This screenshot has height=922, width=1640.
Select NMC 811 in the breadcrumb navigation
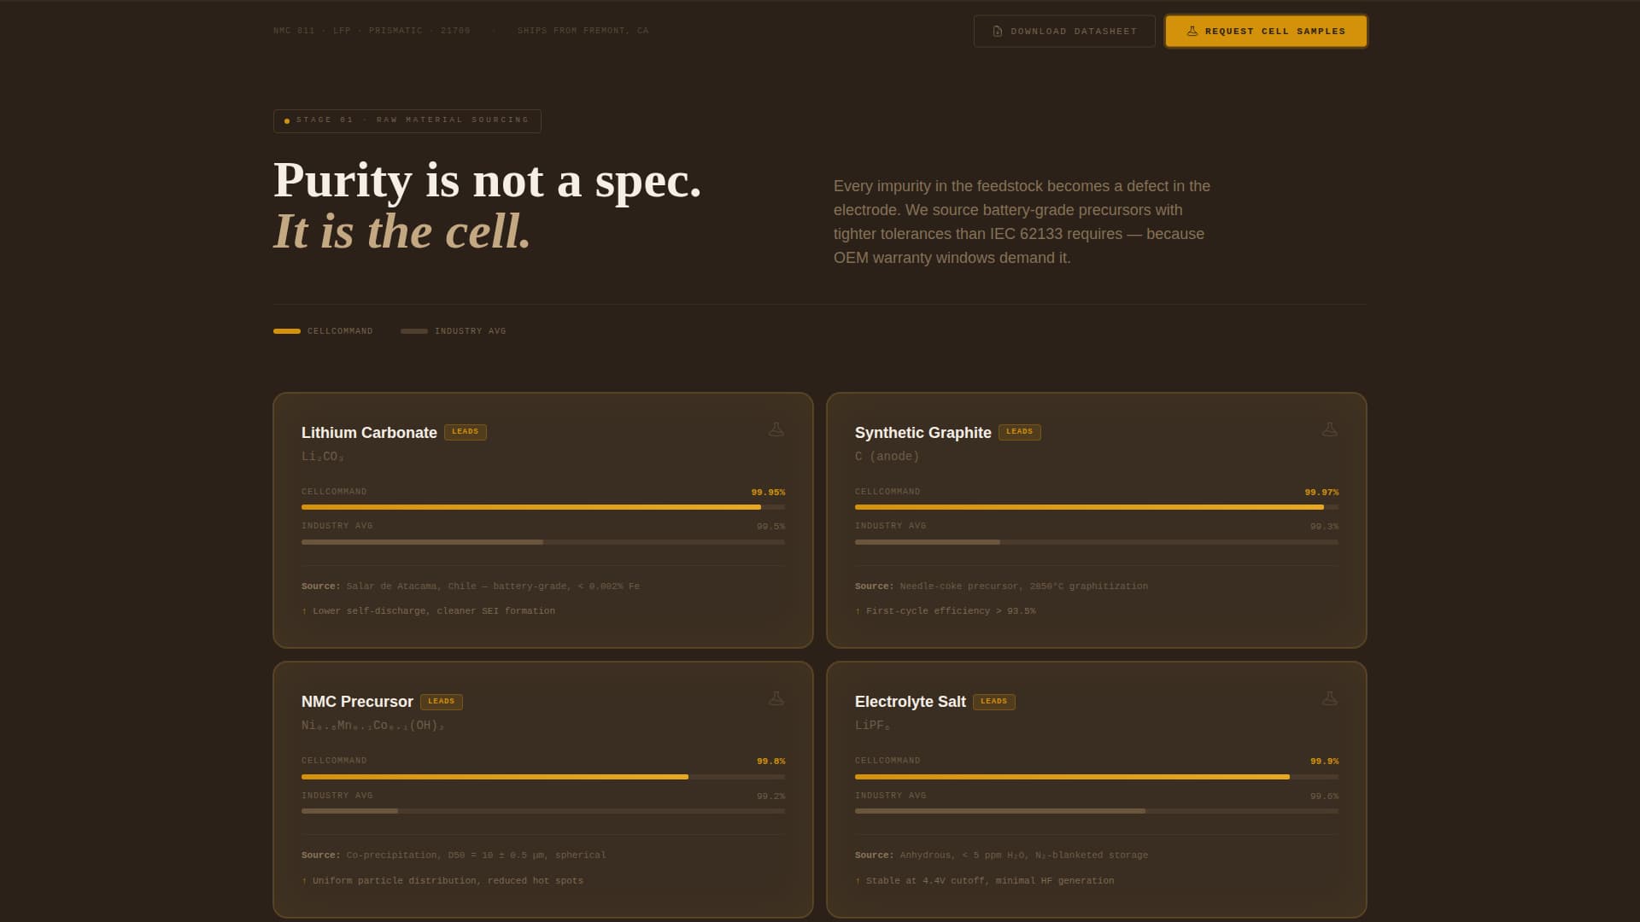(294, 30)
